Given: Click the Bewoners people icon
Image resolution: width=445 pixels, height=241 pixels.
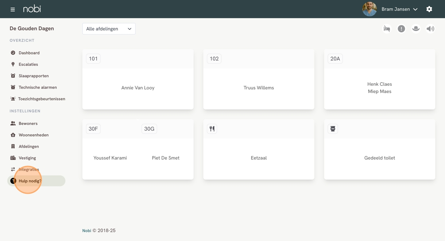Looking at the screenshot, I should point(13,123).
